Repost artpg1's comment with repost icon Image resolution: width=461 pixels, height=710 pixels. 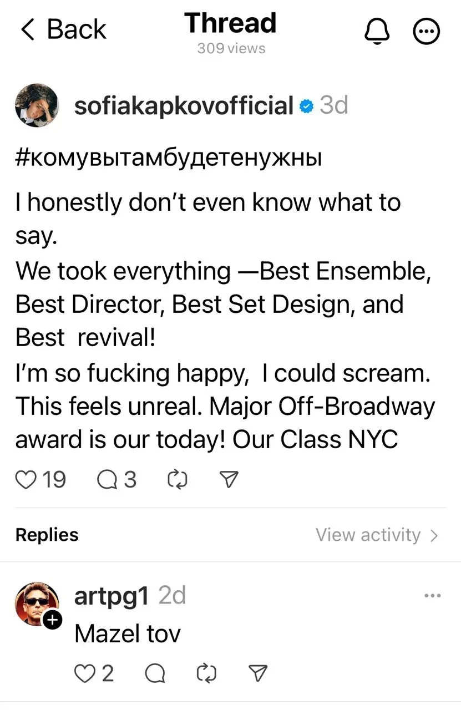tap(206, 673)
